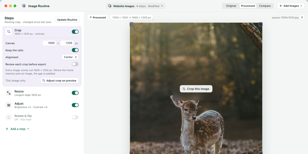
Task: Switch to the Original view
Action: [x=231, y=6]
